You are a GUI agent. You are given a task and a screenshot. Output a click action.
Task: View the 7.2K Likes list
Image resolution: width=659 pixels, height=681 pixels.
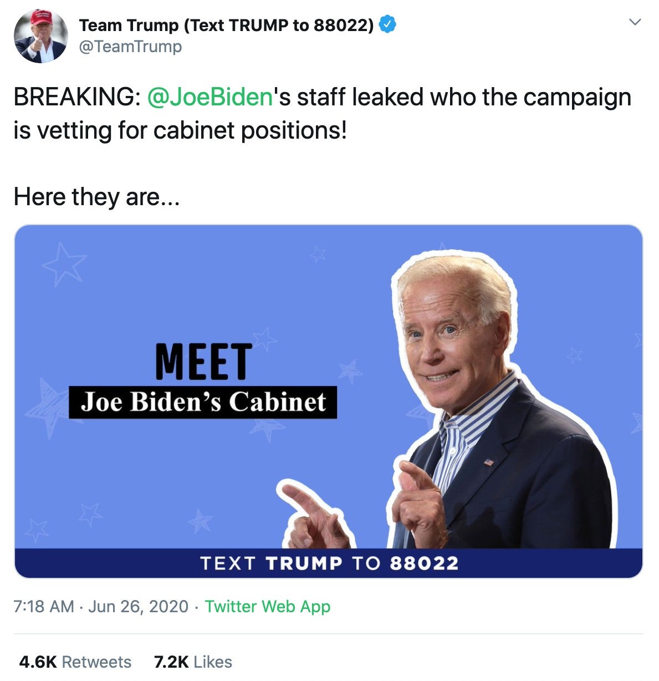[x=193, y=662]
